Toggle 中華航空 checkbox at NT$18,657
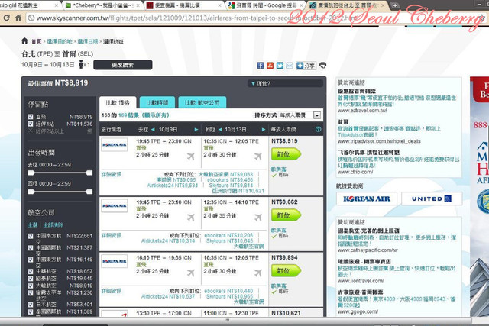 (x=31, y=271)
